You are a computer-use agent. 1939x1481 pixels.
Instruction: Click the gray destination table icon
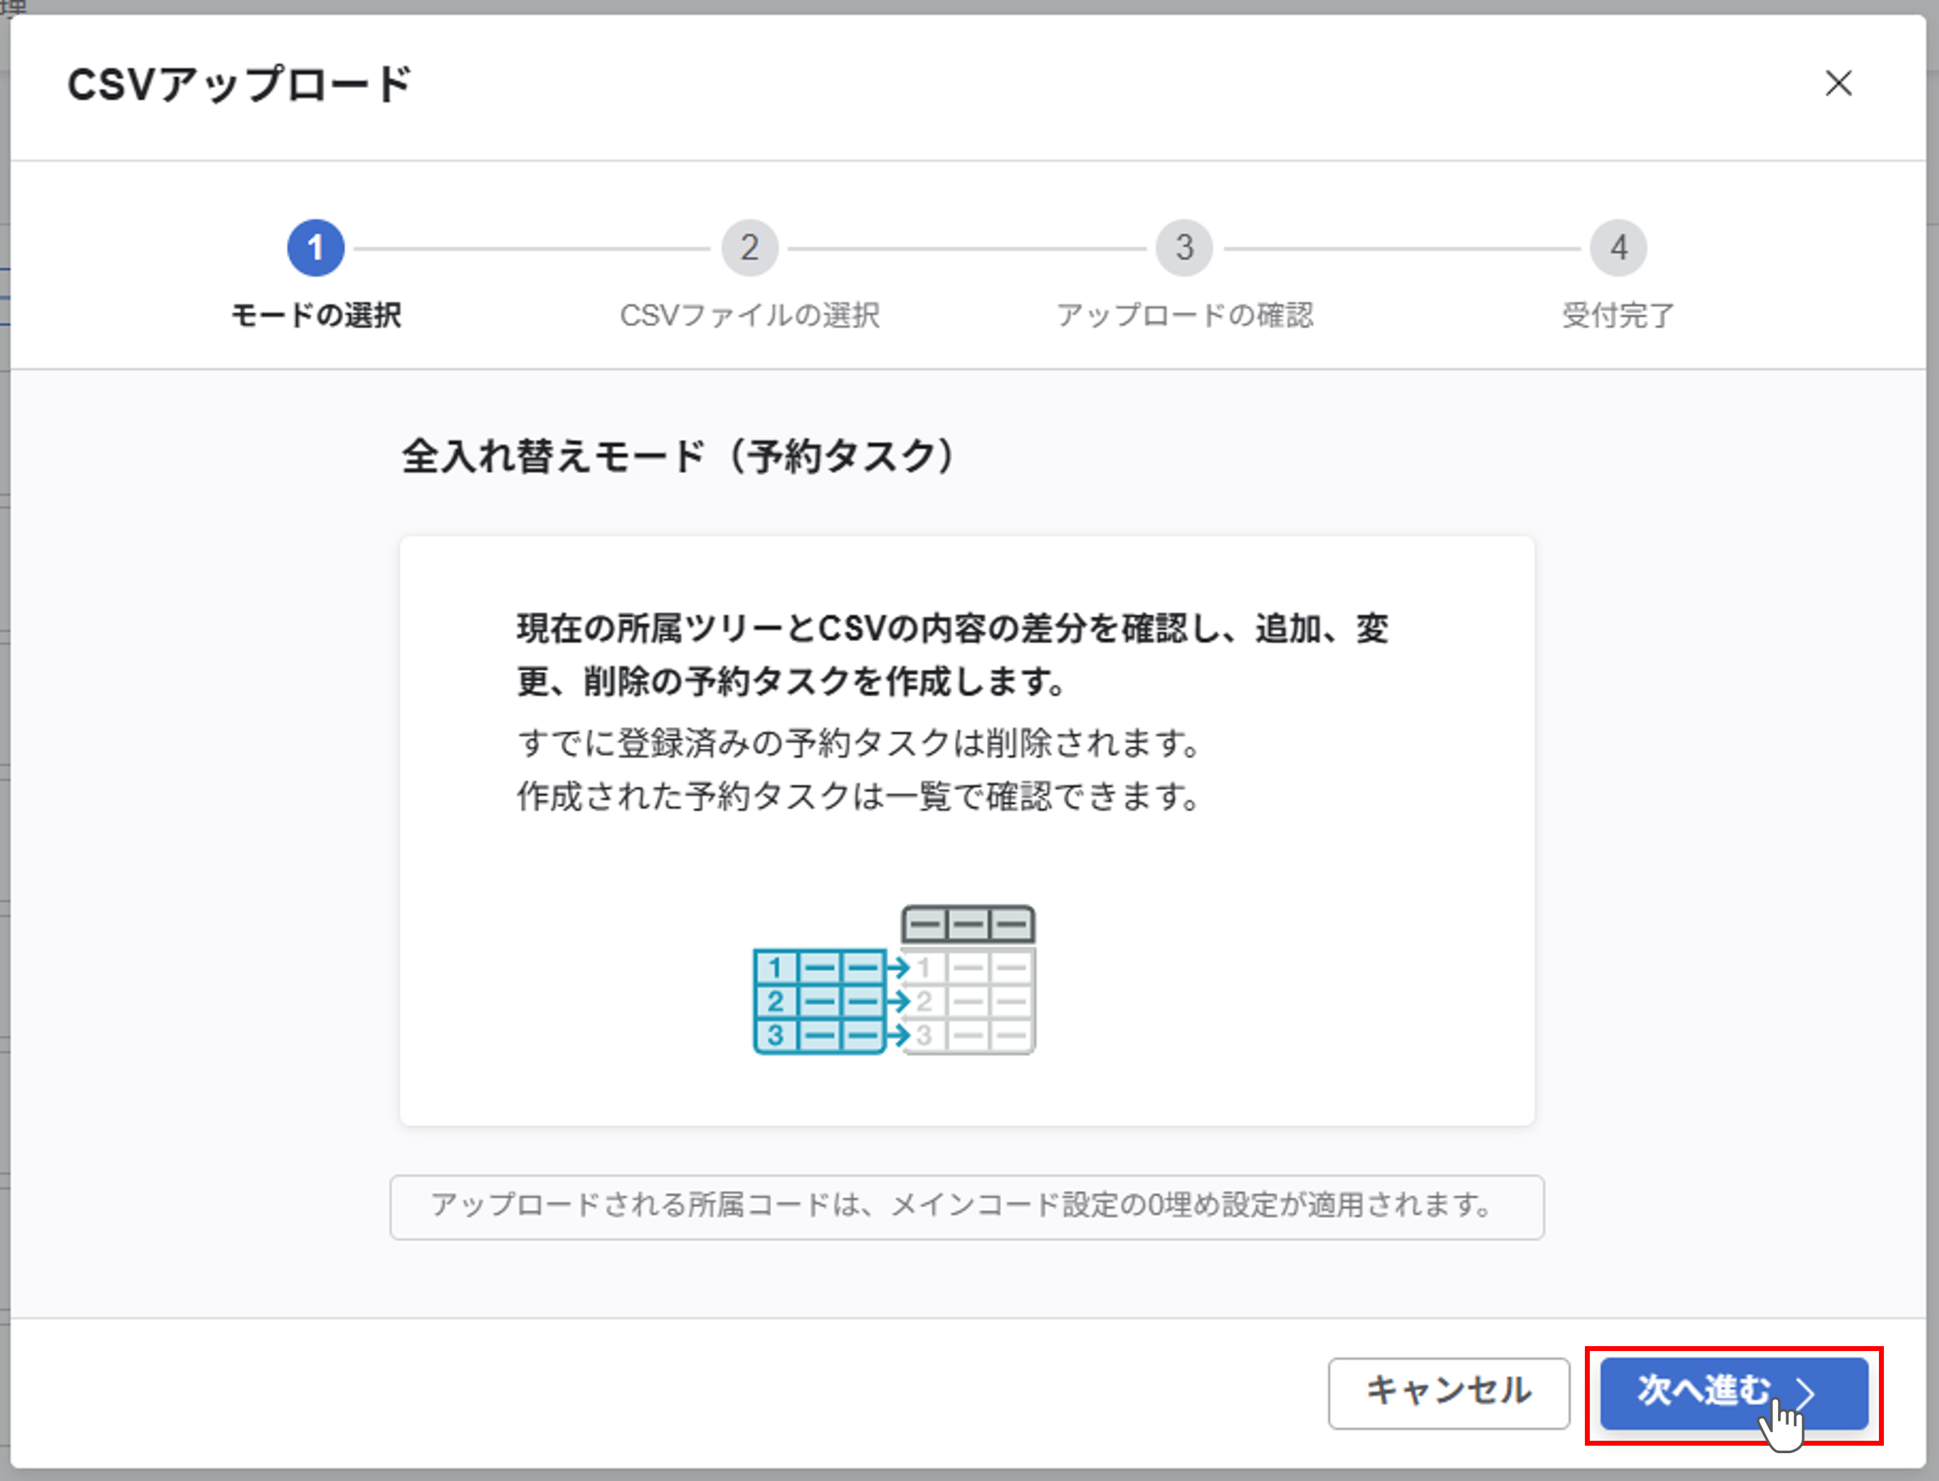pos(970,1001)
